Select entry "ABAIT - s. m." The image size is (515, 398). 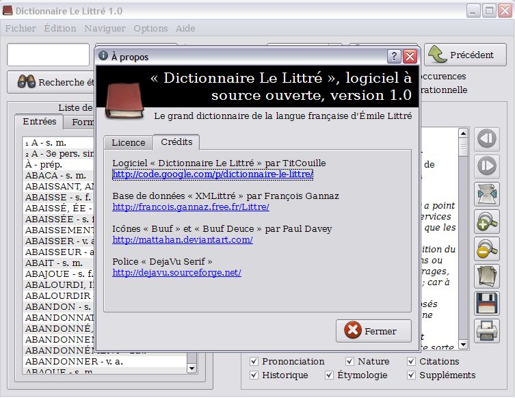click(59, 263)
